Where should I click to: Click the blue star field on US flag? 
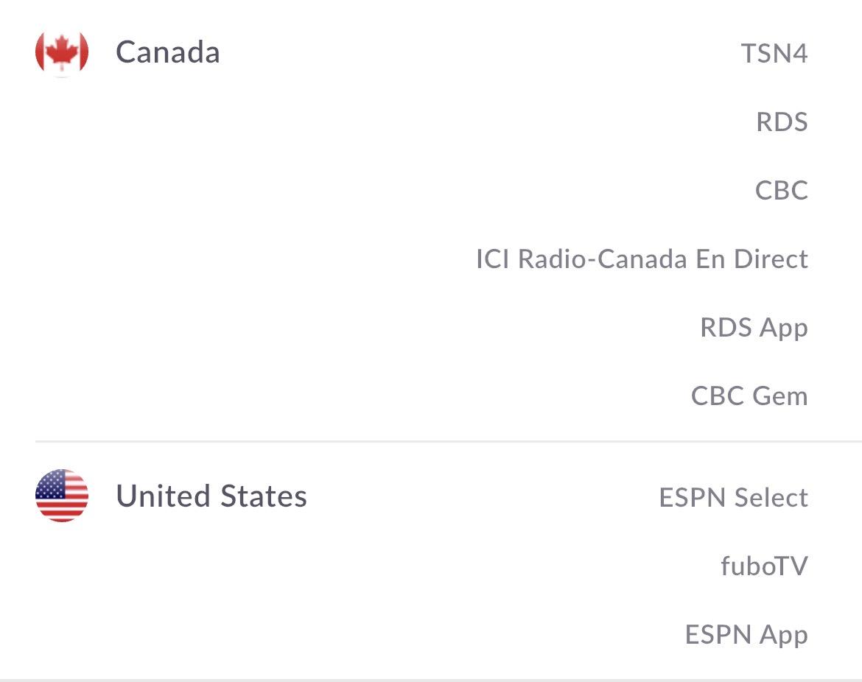pos(50,485)
